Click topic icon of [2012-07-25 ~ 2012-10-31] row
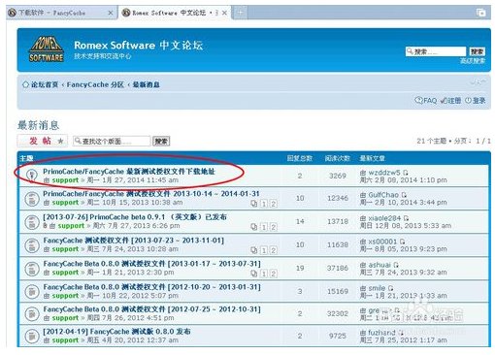Screen dimensions: 495x355 pyautogui.click(x=32, y=313)
